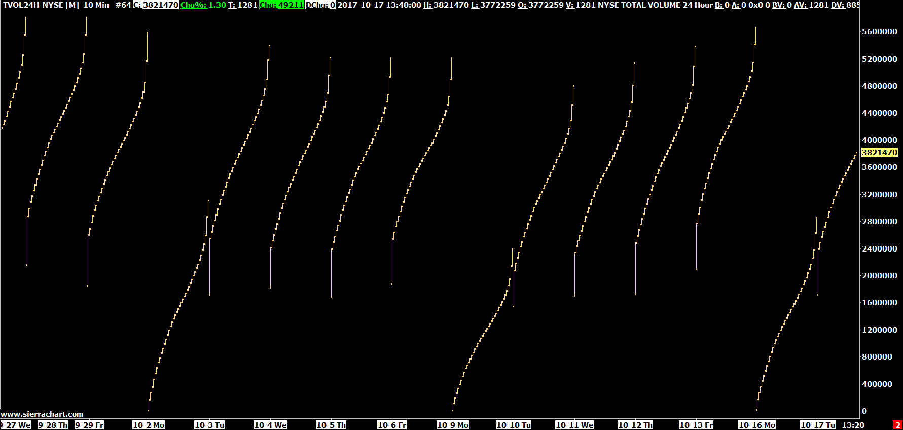The image size is (903, 430).
Task: Click the DChg: 0 header value
Action: pyautogui.click(x=320, y=5)
